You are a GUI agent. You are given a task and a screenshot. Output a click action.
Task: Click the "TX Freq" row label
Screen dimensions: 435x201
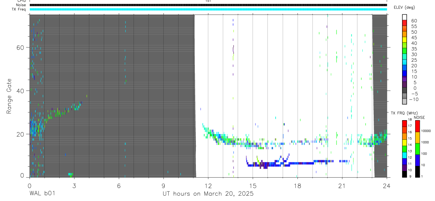click(19, 9)
